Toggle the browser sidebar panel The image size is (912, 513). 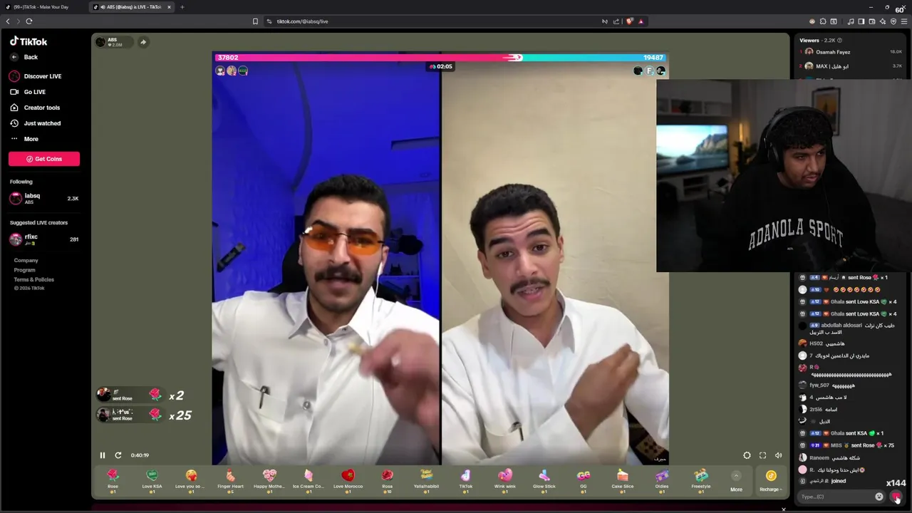(861, 21)
